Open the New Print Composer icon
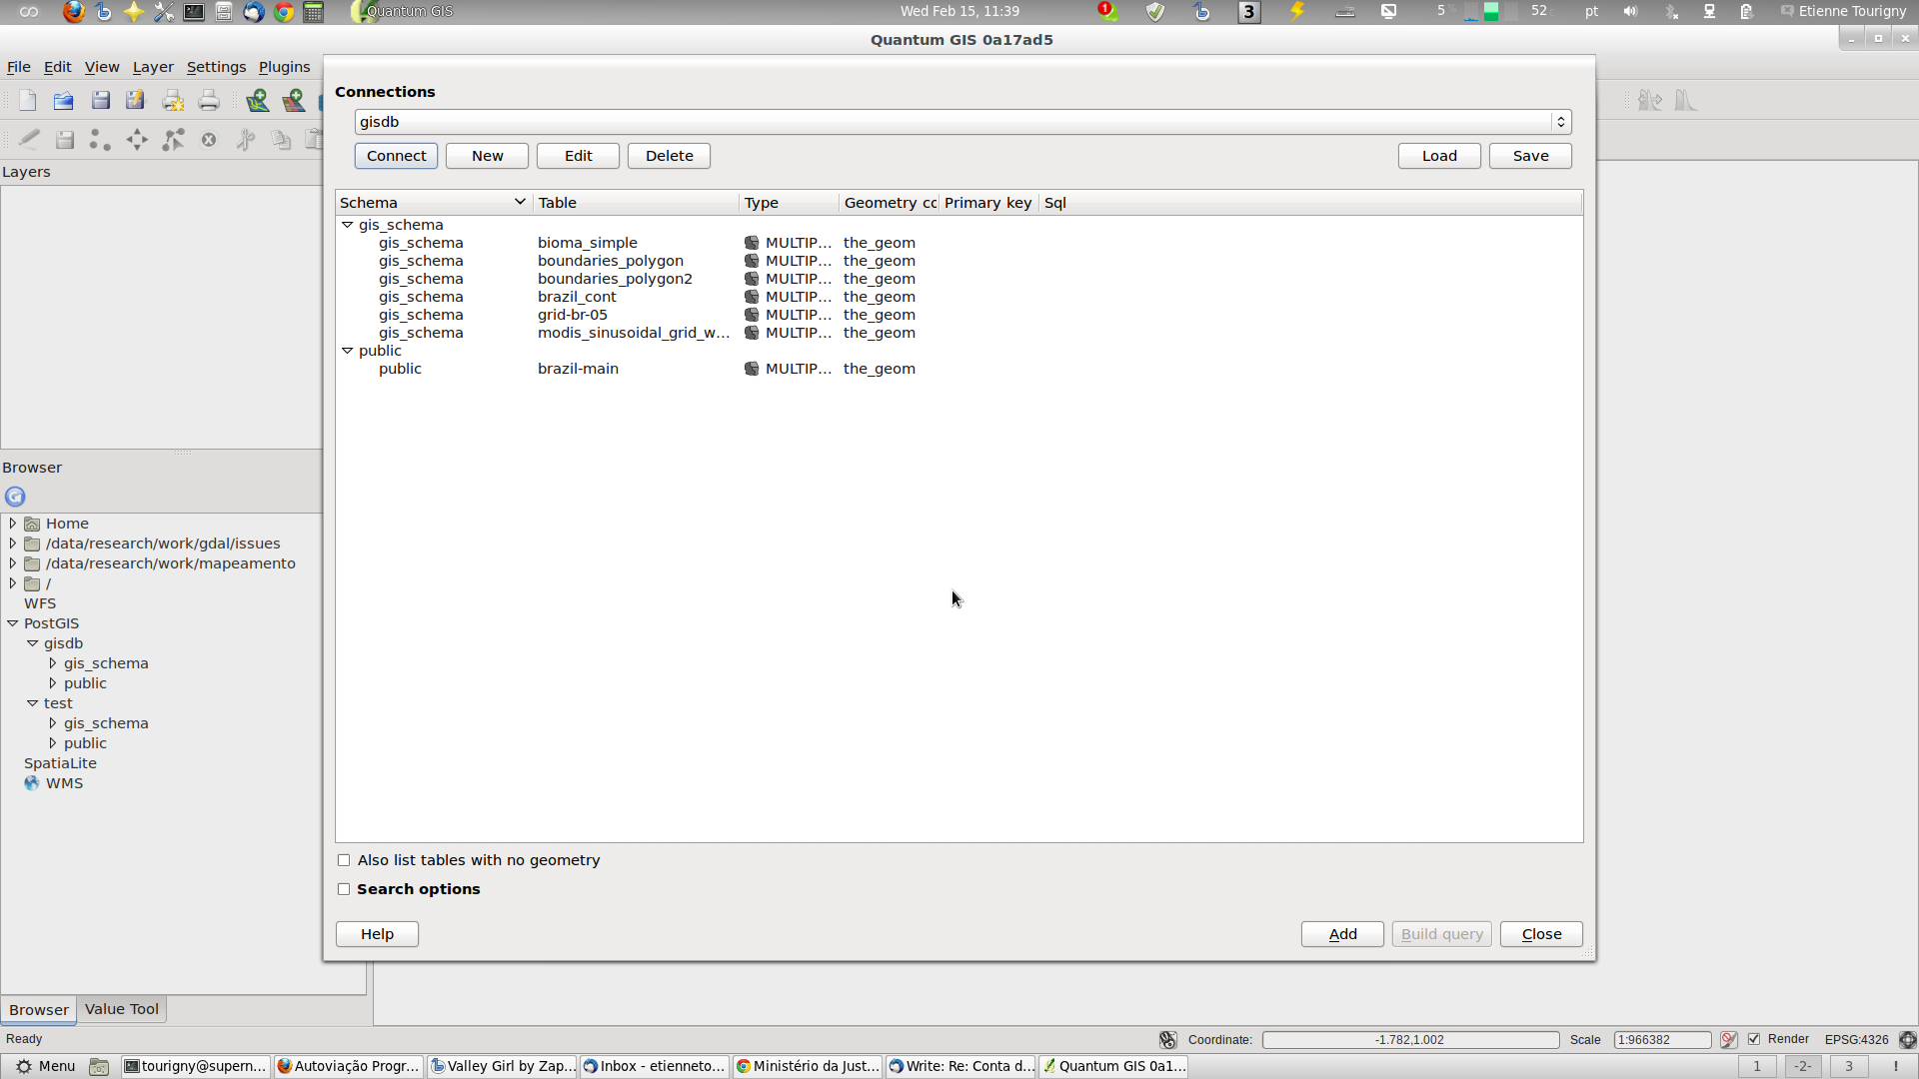 (x=173, y=100)
